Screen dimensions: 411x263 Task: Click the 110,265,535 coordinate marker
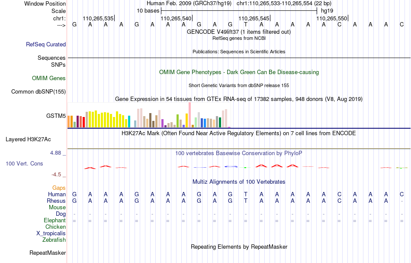(x=98, y=18)
